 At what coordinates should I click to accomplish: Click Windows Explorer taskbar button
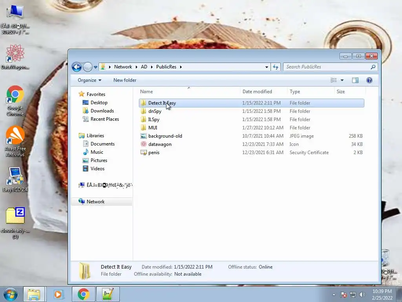34,294
